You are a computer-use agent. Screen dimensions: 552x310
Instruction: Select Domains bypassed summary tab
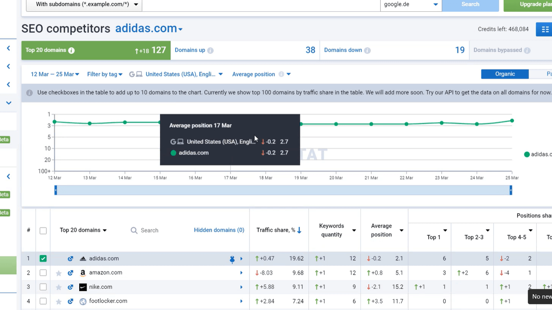pos(511,50)
